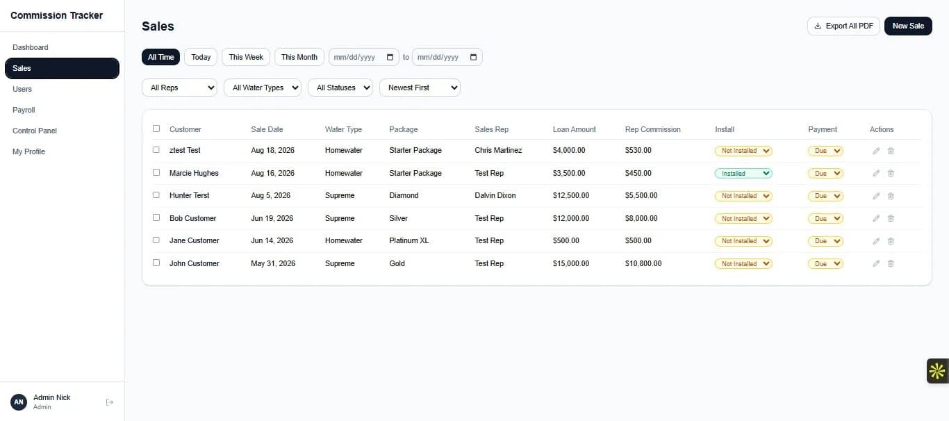Viewport: 949px width, 421px height.
Task: Edit the Bob Customer sale with pencil icon
Action: coord(876,218)
